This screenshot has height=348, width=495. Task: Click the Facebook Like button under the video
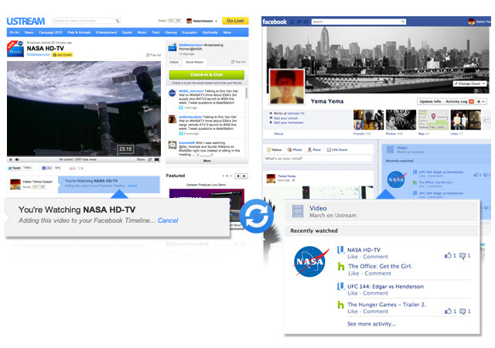coord(46,168)
